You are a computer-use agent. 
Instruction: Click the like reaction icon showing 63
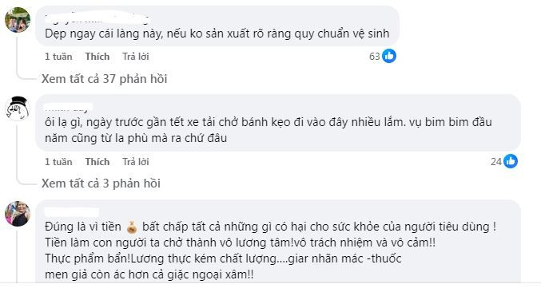(x=389, y=56)
